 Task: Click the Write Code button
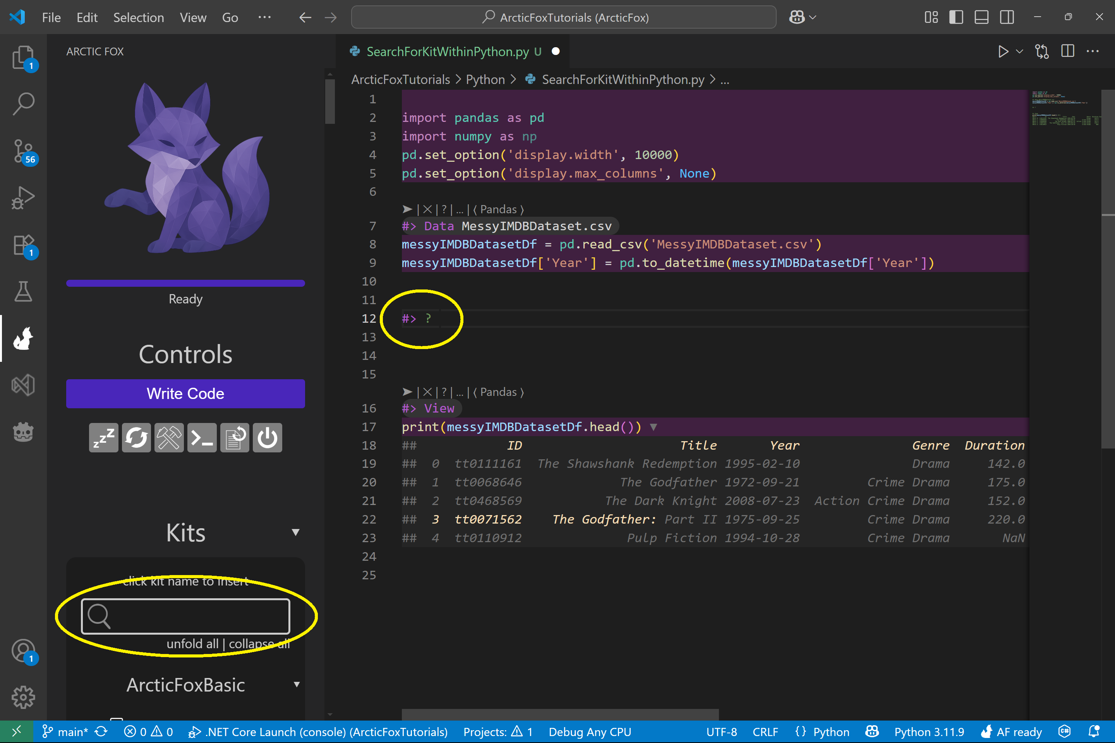pyautogui.click(x=185, y=393)
